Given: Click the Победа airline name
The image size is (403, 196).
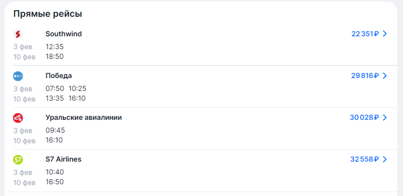Looking at the screenshot, I should pyautogui.click(x=59, y=76).
